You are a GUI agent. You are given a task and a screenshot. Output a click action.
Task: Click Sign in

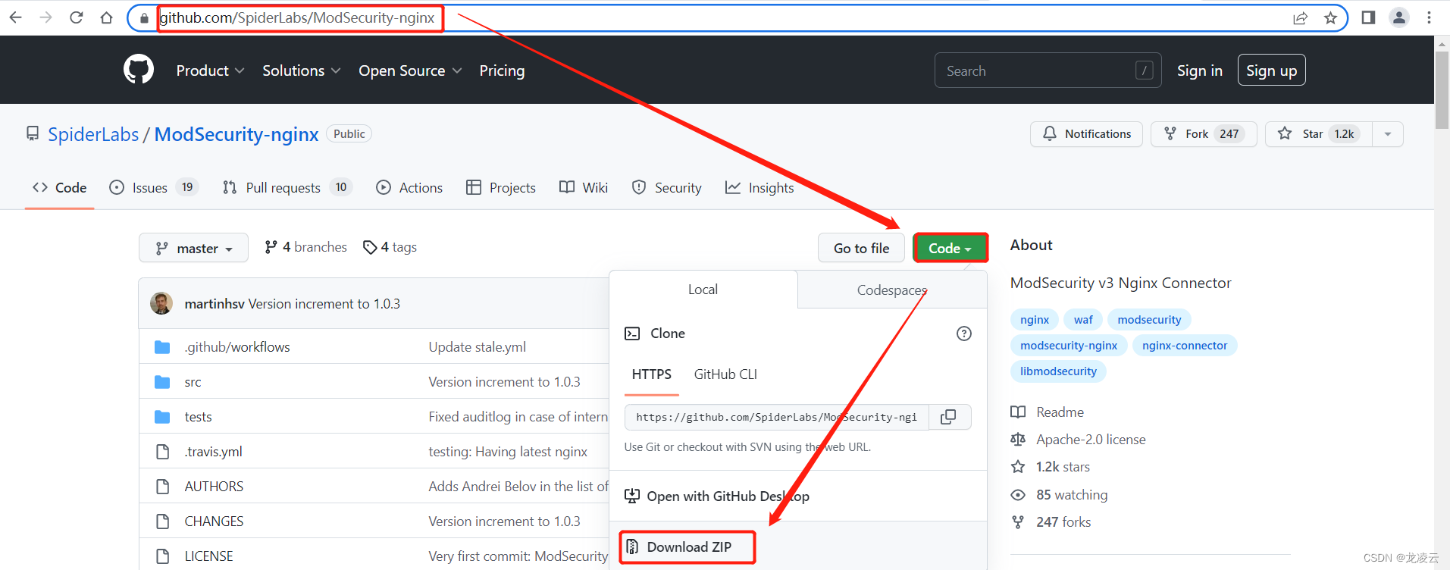1199,70
